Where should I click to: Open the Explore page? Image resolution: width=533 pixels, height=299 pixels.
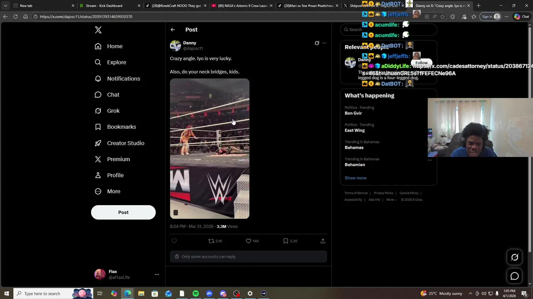110,62
